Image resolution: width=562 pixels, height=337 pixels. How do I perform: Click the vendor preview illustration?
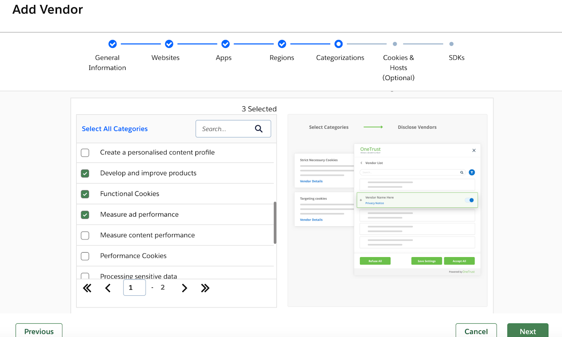387,210
